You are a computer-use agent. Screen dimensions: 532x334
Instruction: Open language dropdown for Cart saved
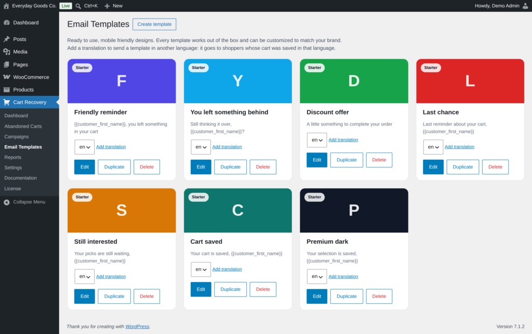[201, 269]
